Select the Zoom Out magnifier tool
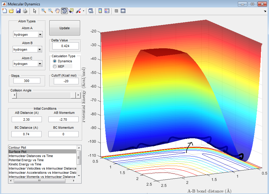The image size is (269, 194). click(51, 11)
